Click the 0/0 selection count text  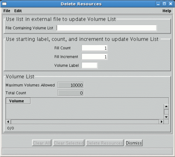(x=11, y=128)
